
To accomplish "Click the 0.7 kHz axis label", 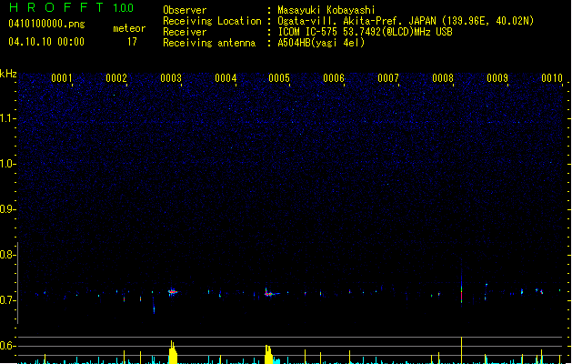I will (7, 300).
